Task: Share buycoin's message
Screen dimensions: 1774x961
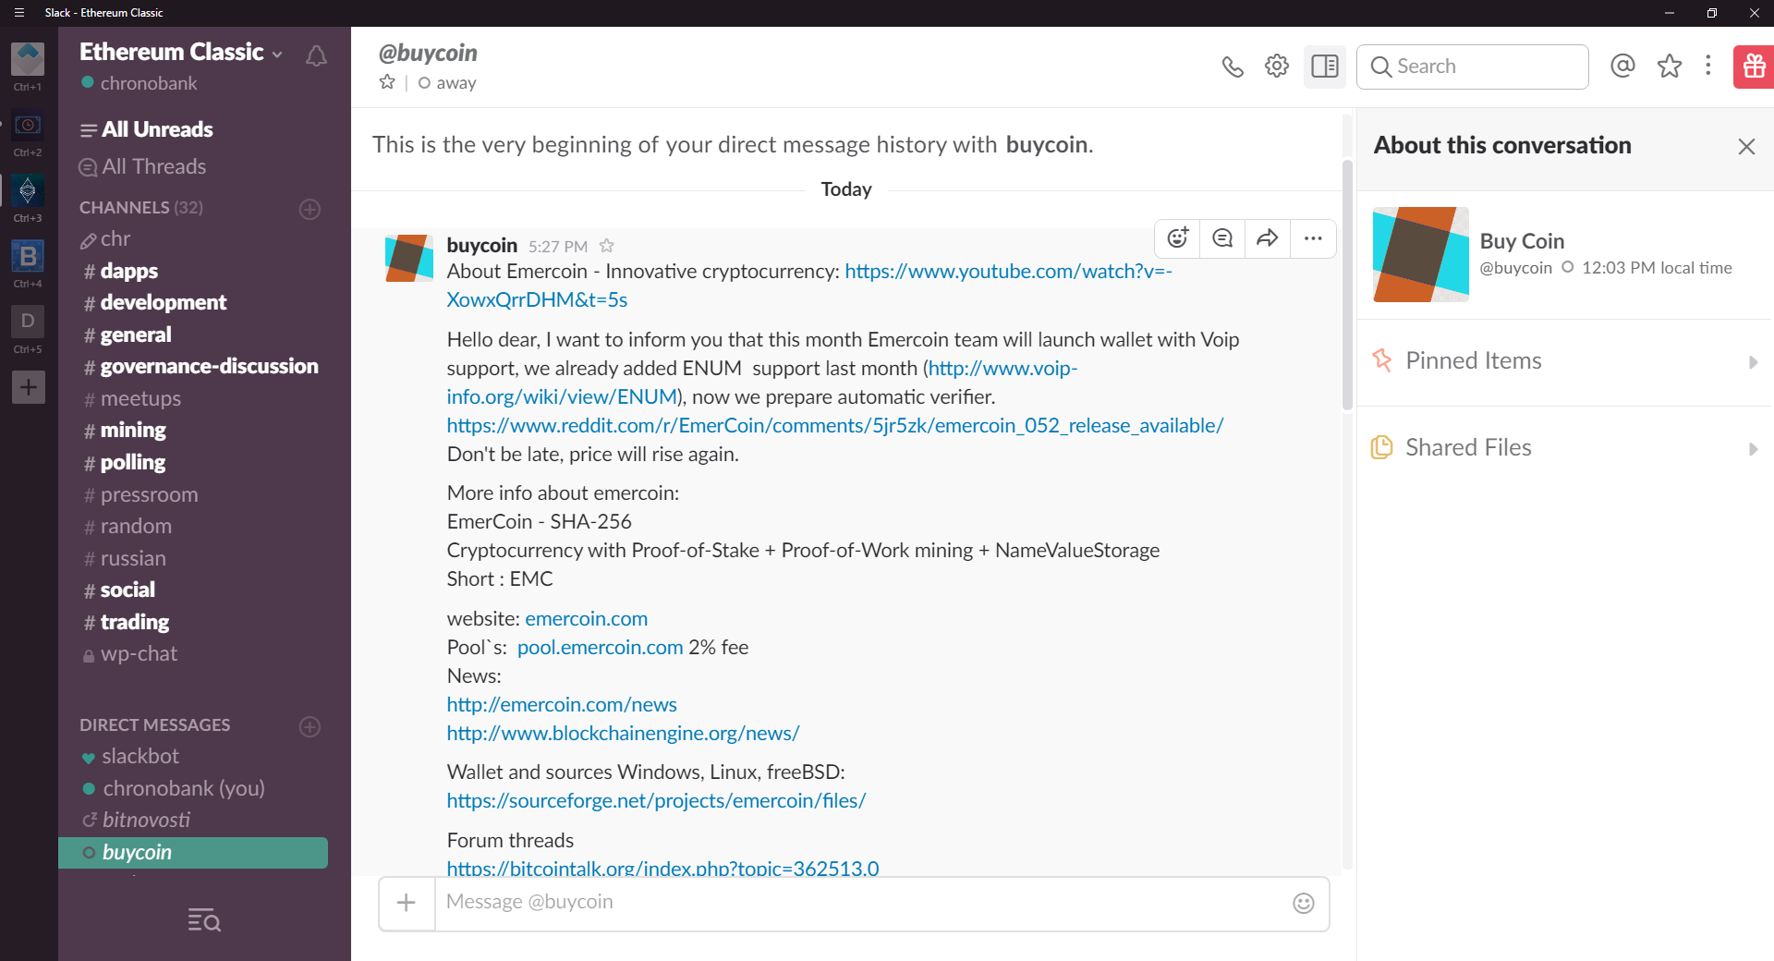Action: (1268, 238)
